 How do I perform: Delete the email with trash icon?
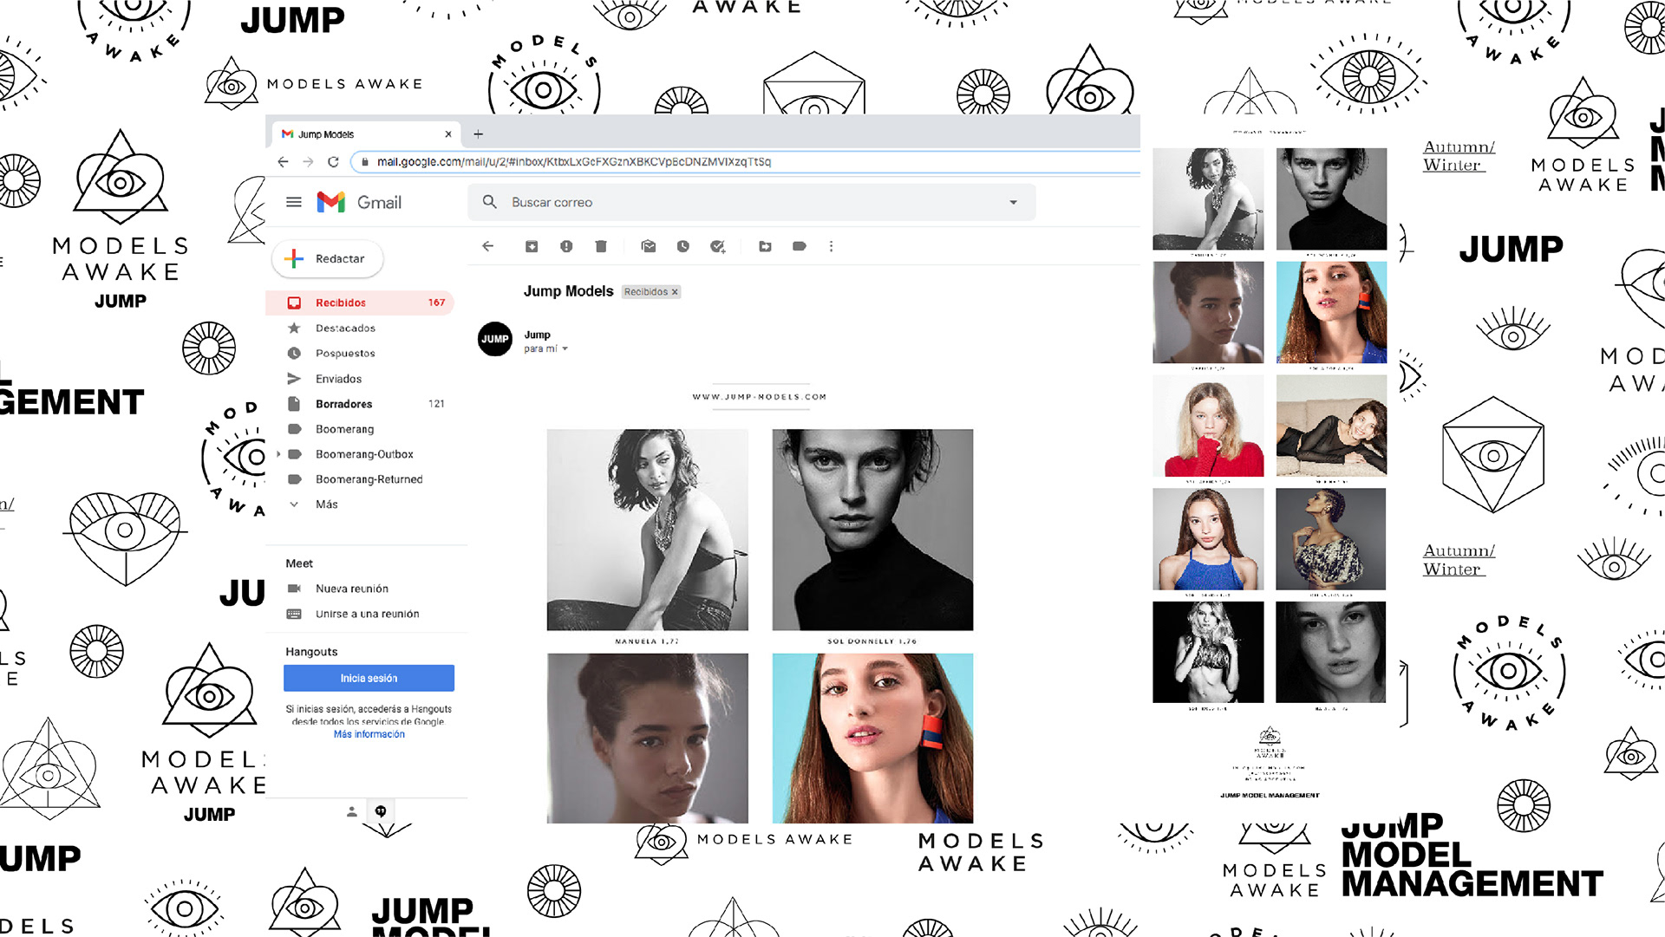[601, 247]
